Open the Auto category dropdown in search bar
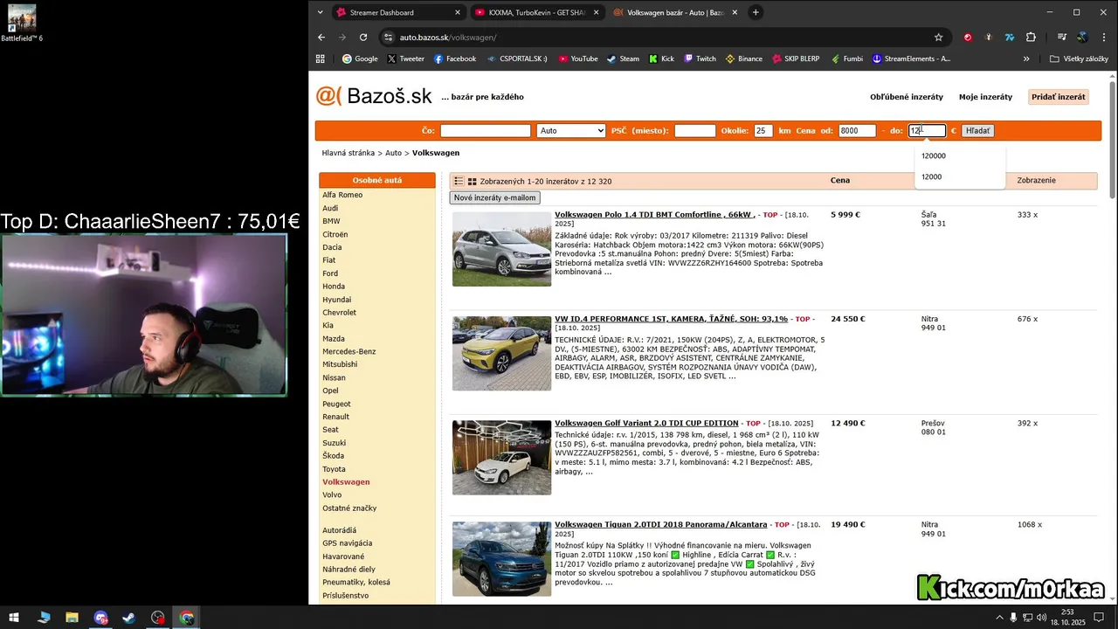This screenshot has height=629, width=1118. pyautogui.click(x=571, y=131)
